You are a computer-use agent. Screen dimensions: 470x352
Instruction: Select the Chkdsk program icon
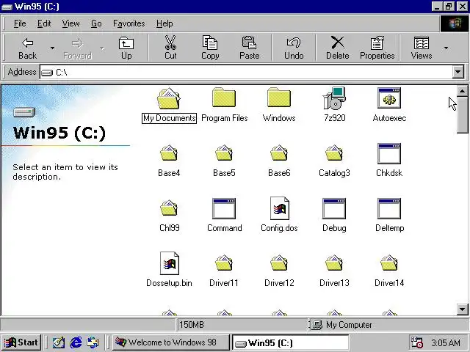click(x=389, y=153)
